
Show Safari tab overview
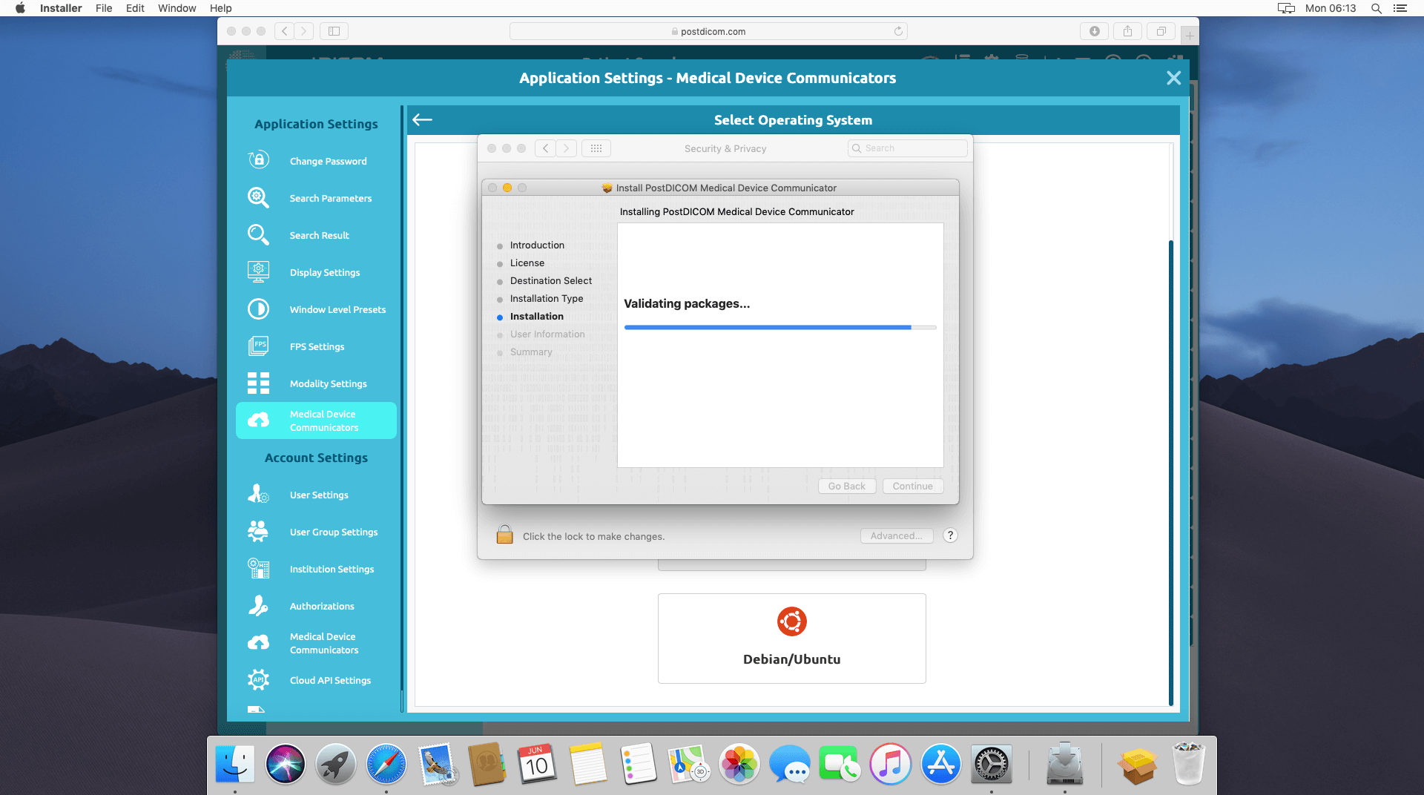pyautogui.click(x=1161, y=31)
